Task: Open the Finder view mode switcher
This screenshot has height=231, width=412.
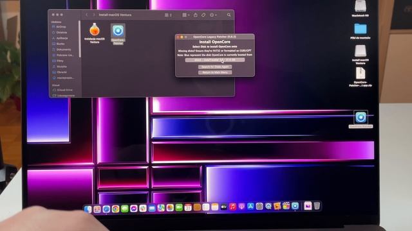Action: tap(168, 15)
